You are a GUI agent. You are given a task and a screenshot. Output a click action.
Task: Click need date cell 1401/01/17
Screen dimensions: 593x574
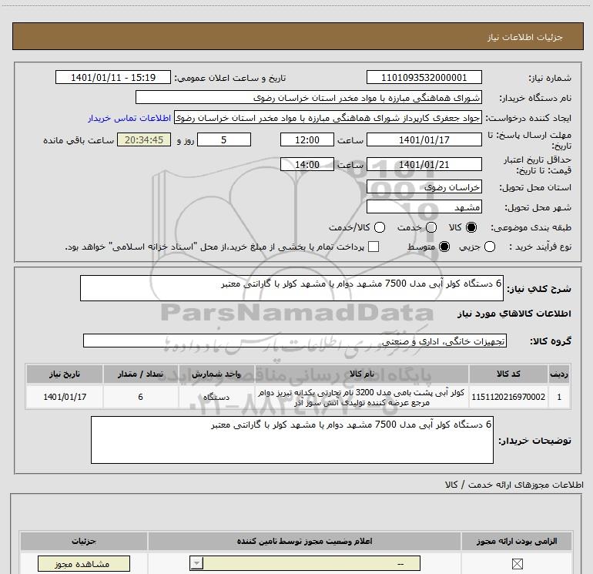point(64,397)
